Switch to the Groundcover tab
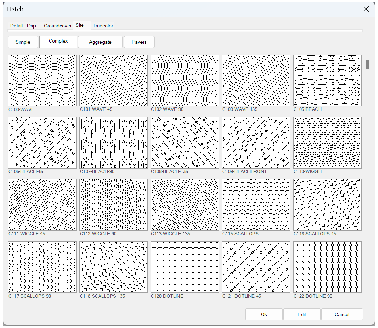This screenshot has height=328, width=378. coord(57,26)
